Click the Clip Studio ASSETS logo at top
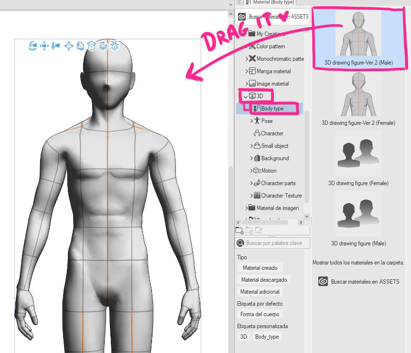411x353 pixels. point(242,17)
